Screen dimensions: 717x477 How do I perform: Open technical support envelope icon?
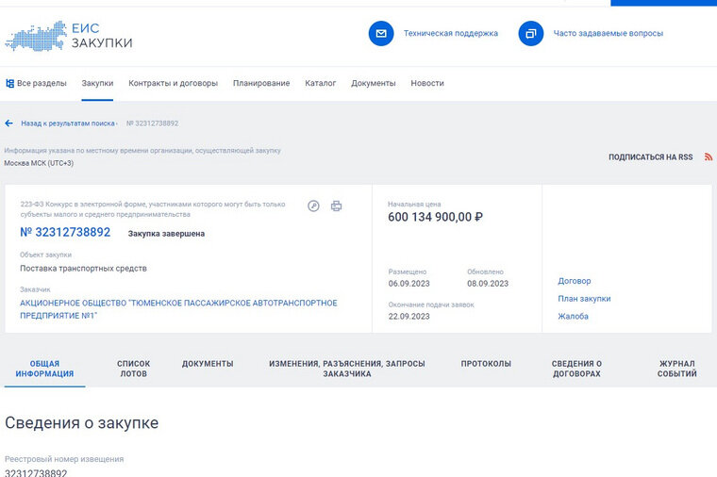point(381,33)
